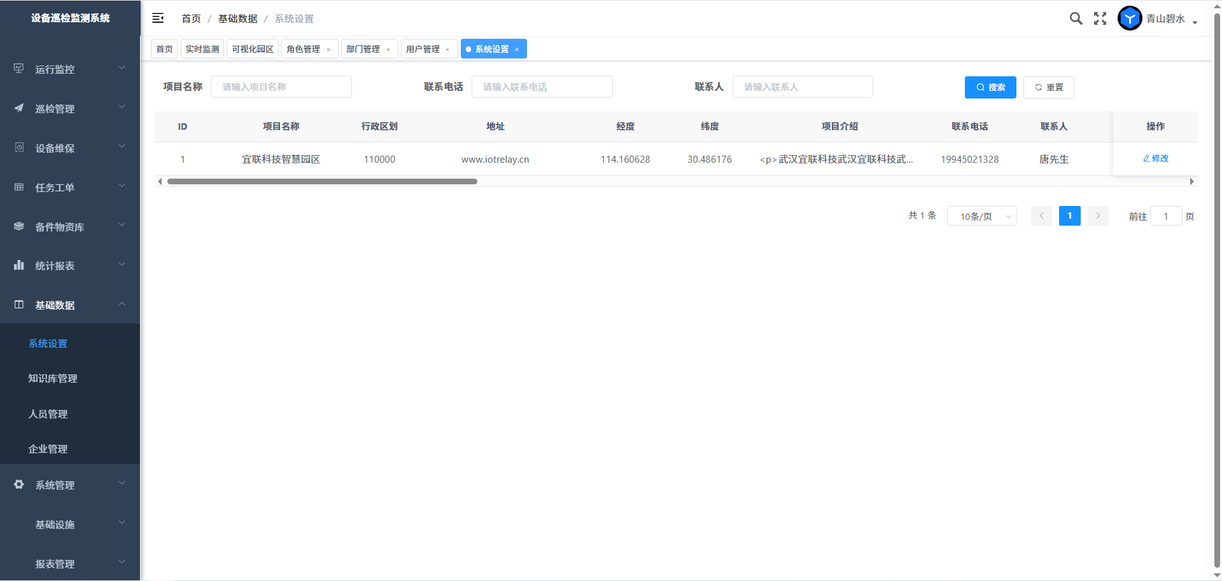The width and height of the screenshot is (1222, 581).
Task: Close the 用户管理 tab
Action: click(447, 50)
